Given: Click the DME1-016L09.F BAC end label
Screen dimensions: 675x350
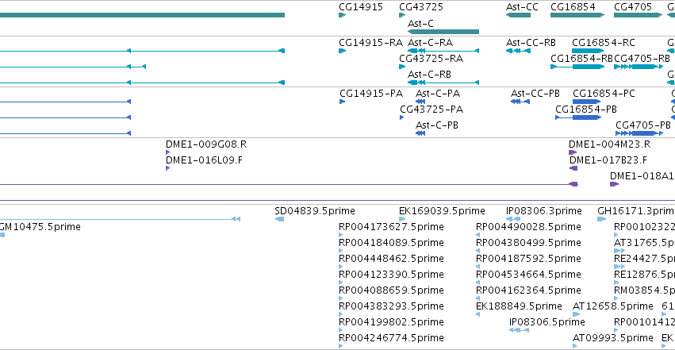Looking at the screenshot, I should [204, 160].
